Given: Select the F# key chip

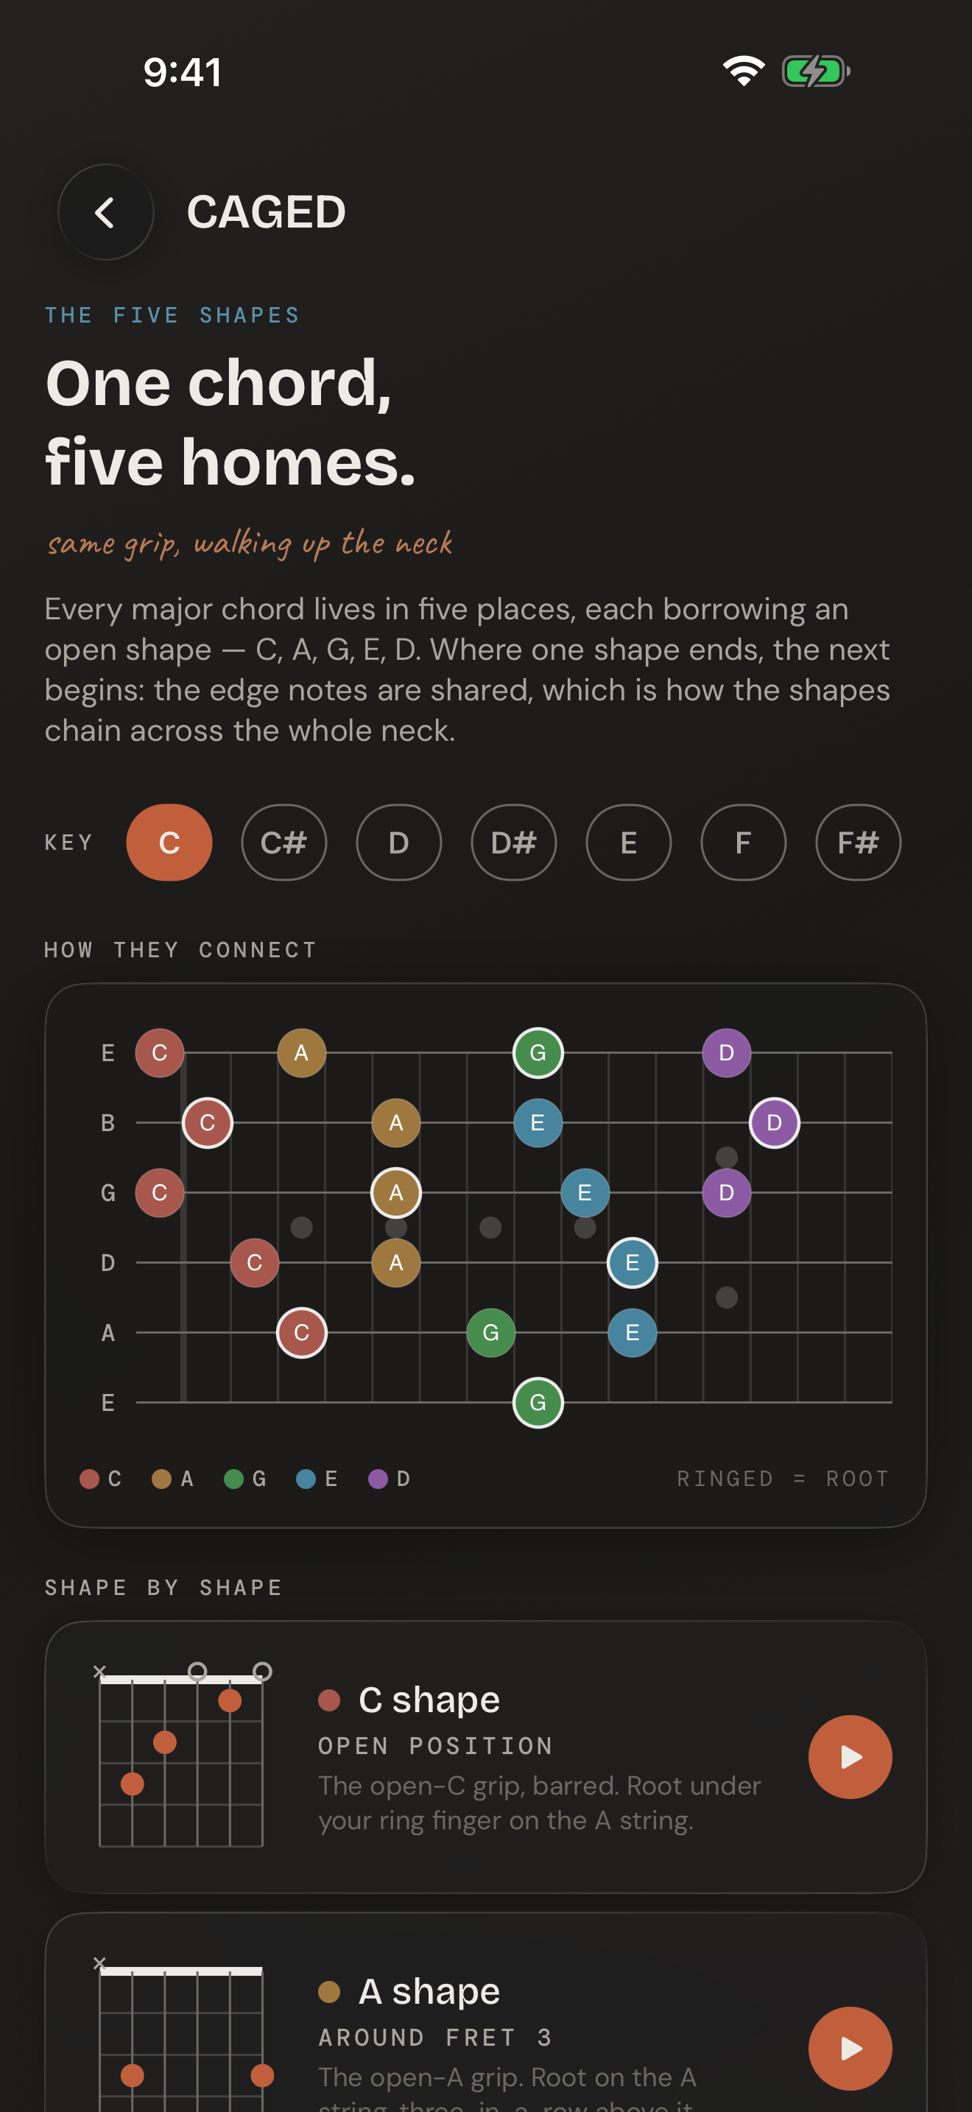Looking at the screenshot, I should pyautogui.click(x=858, y=843).
